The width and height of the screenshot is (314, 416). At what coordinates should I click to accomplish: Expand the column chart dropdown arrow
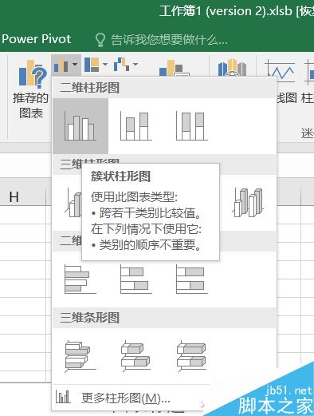pos(75,65)
